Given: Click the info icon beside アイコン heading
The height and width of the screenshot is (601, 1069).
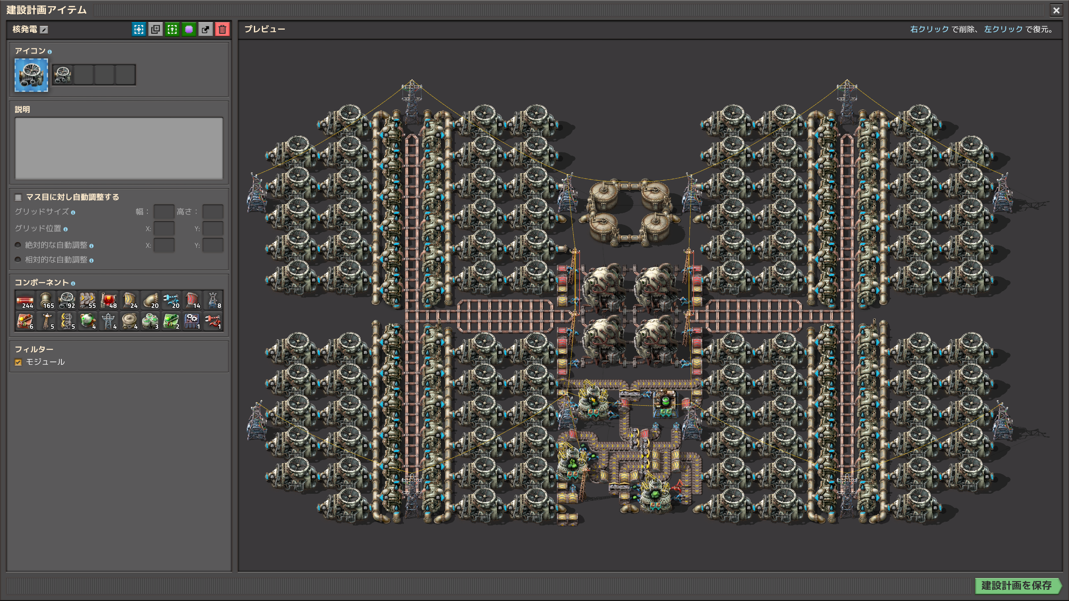Looking at the screenshot, I should pos(50,52).
